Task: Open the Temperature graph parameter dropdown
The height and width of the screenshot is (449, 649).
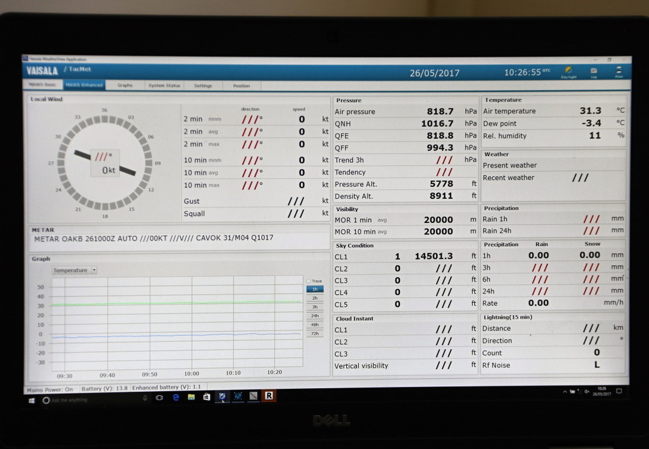Action: 74,270
